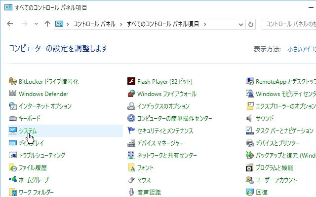316x197 pixels.
Task: Open the ネットワークと共有センター link text
Action: click(167, 156)
